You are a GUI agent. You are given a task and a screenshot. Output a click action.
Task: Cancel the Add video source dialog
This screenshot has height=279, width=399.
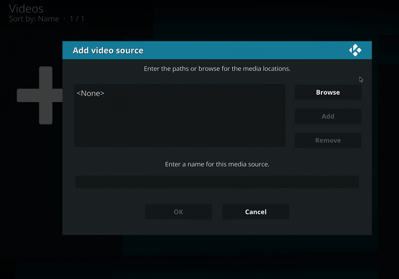pos(256,212)
